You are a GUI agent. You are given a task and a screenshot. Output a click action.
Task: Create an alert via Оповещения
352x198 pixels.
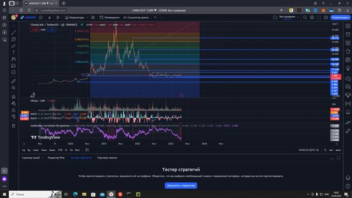[x=109, y=17]
